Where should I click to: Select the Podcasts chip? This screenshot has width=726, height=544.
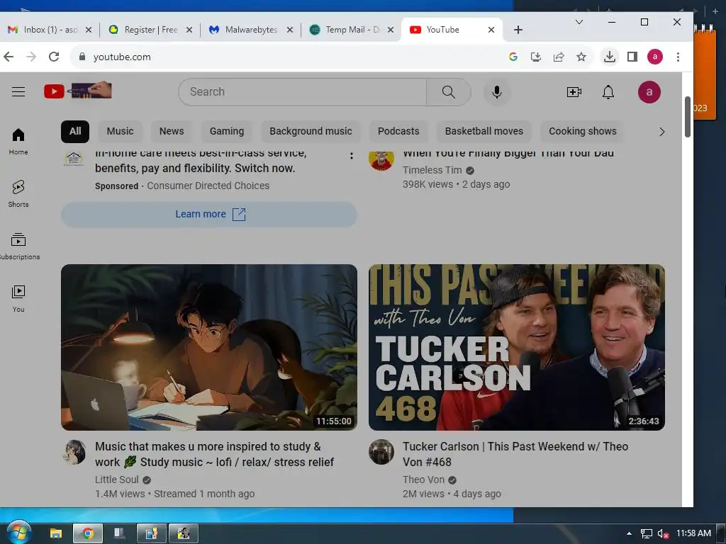(x=398, y=131)
